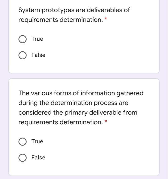Click empty area below False in second card
The height and width of the screenshot is (179, 168).
pos(84,169)
